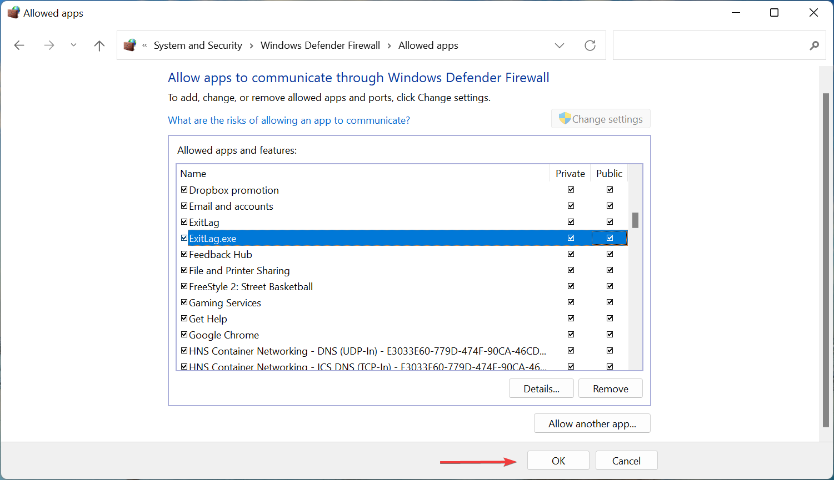Toggle File and Printer Sharing Private checkbox
The image size is (834, 480).
point(571,270)
